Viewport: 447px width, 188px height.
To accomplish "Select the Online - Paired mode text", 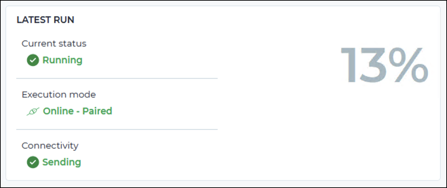I will pyautogui.click(x=77, y=111).
